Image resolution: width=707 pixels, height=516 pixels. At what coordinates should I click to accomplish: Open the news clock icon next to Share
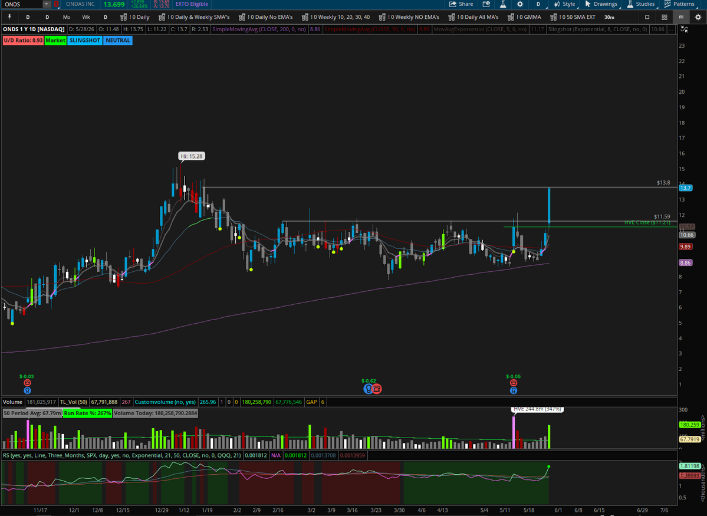pyautogui.click(x=486, y=4)
